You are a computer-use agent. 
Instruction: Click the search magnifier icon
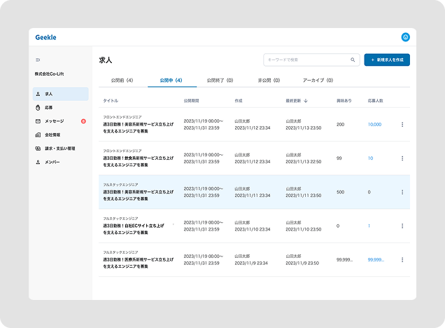pos(353,60)
